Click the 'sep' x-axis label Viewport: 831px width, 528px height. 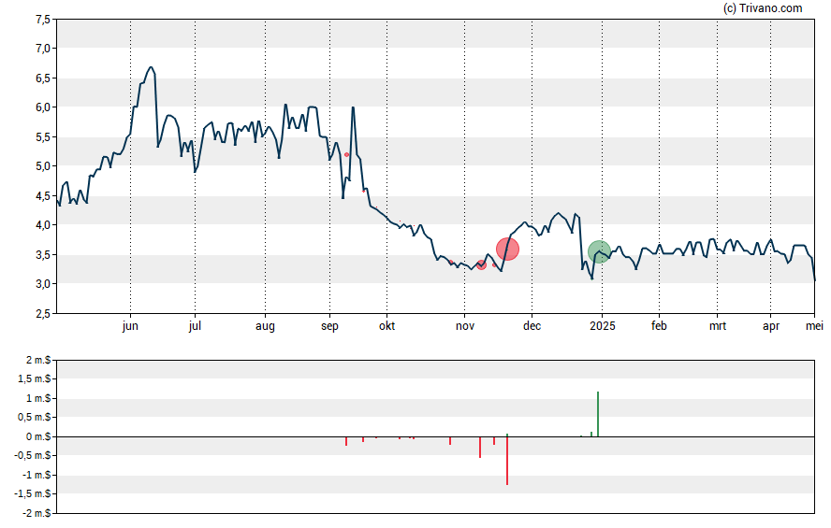(329, 326)
